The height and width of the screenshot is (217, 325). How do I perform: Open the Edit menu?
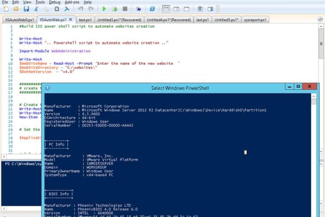16,2
